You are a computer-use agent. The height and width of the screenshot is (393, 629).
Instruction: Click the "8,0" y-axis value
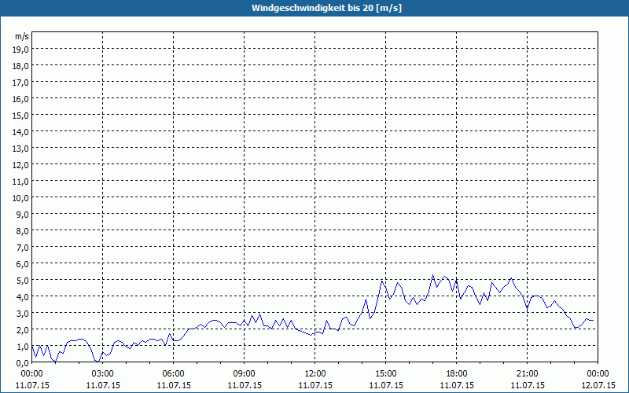tap(23, 231)
